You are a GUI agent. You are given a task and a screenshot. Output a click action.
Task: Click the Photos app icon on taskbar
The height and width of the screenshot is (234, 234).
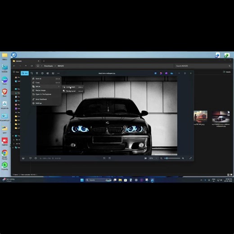tap(152, 180)
